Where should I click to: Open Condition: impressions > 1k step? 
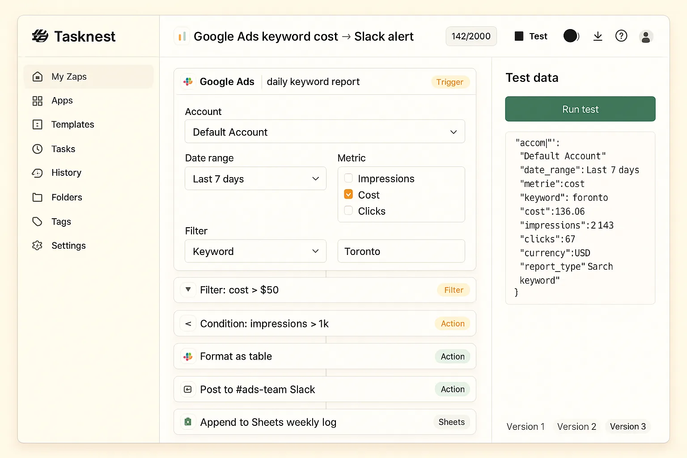pyautogui.click(x=325, y=323)
